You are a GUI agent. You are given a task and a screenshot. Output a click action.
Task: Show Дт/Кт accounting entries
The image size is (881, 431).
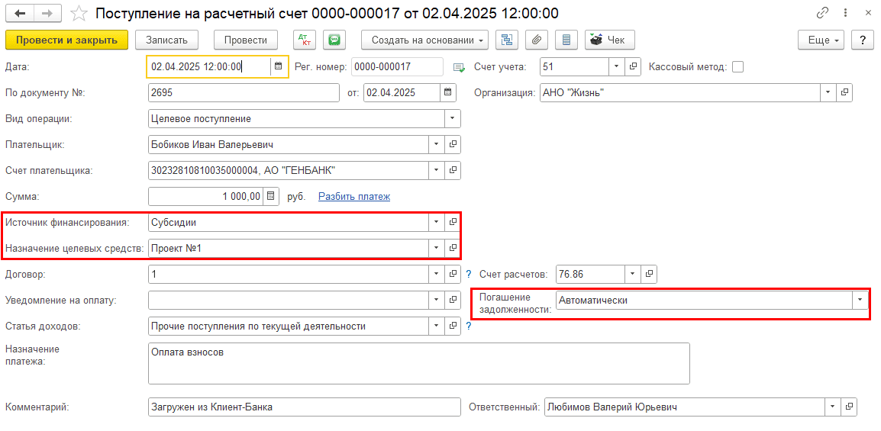click(305, 40)
